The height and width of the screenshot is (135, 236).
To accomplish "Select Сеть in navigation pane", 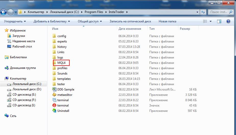I will click(x=13, y=116).
